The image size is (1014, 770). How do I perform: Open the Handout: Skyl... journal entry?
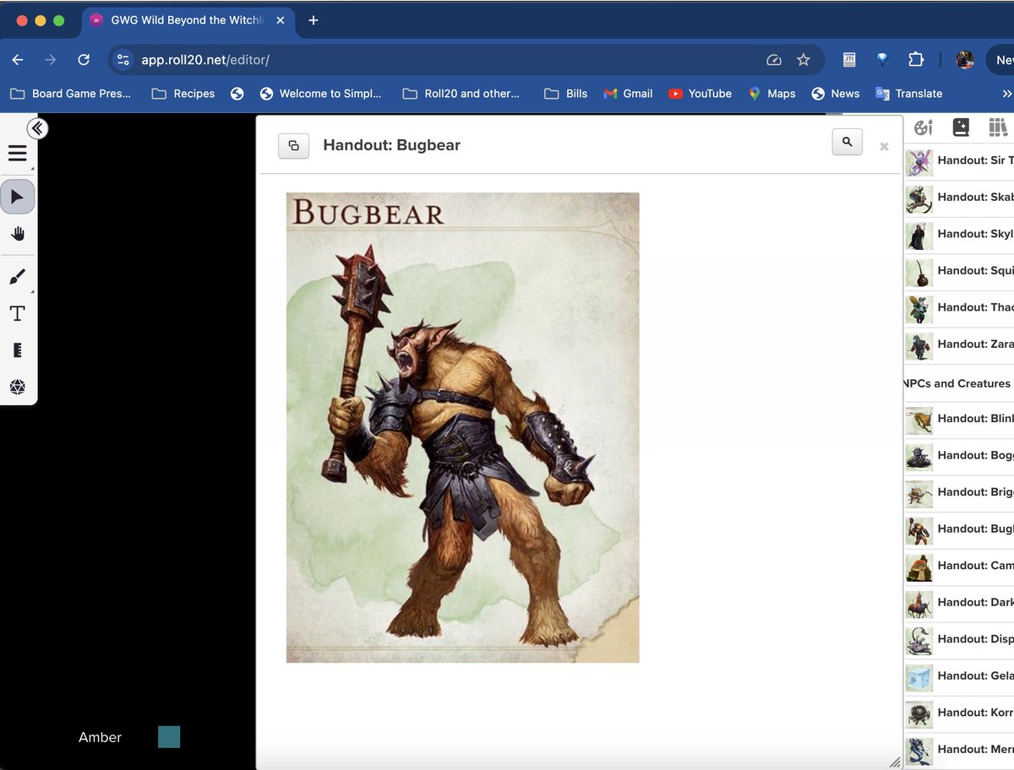tap(959, 234)
